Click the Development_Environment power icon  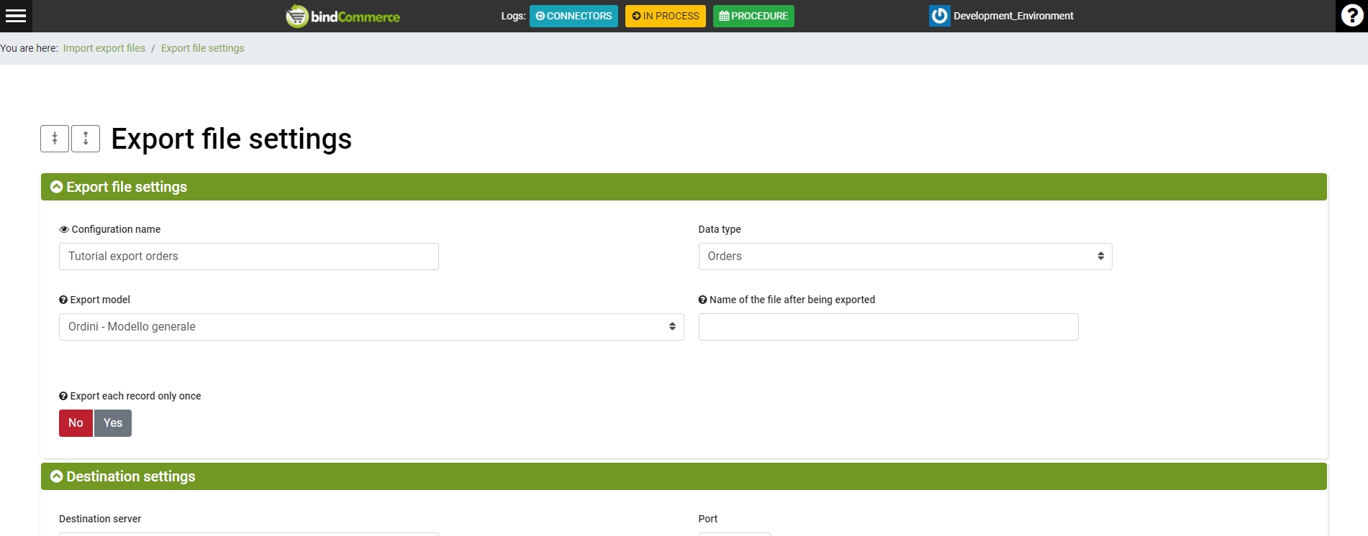pos(939,16)
